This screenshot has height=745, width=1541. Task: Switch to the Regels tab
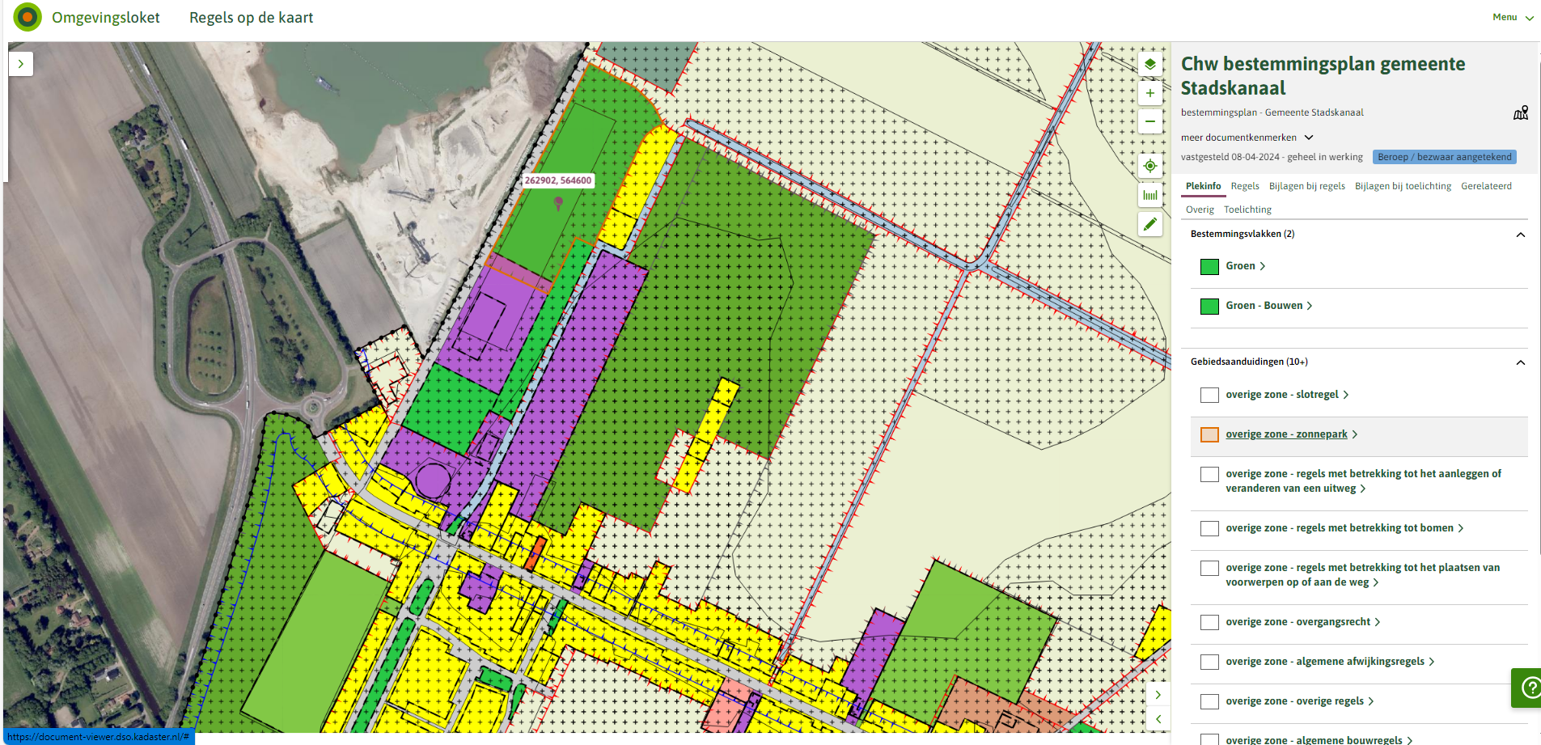point(1245,186)
